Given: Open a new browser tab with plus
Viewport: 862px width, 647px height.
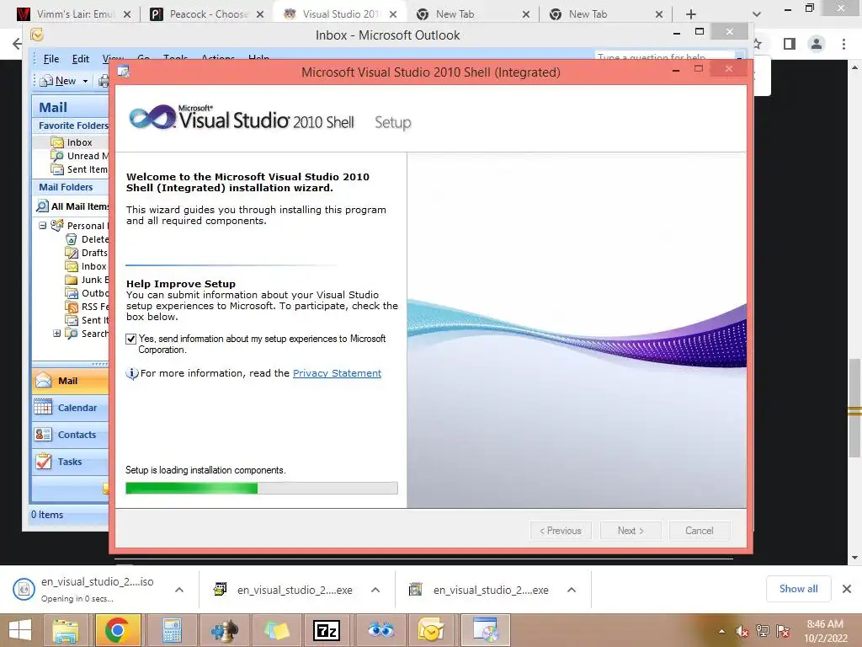Looking at the screenshot, I should click(x=691, y=14).
